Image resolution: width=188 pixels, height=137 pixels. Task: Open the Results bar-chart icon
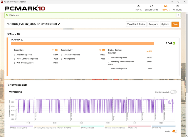pos(166,6)
